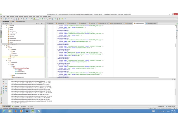178x126 pixels.
Task: Click the Make Project toolbar icon
Action: point(32,19)
